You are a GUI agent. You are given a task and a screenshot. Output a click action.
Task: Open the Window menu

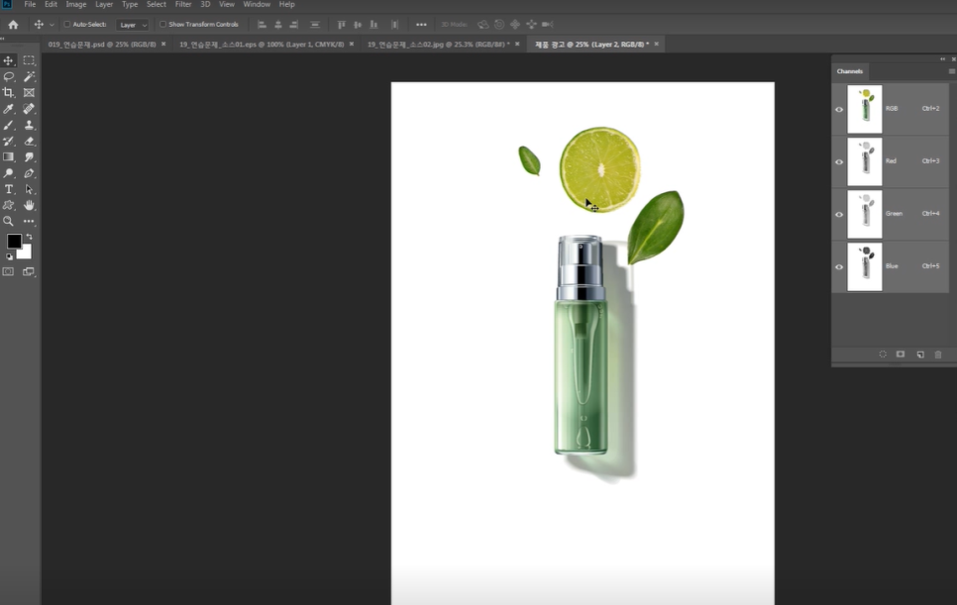[x=257, y=4]
